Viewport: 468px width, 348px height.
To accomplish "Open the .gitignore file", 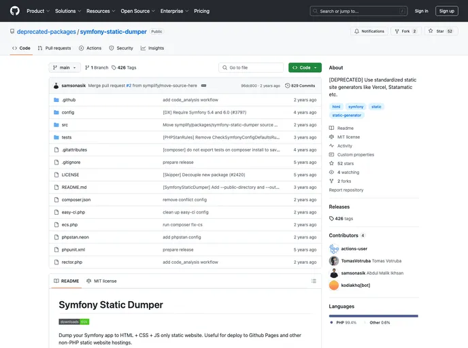I will (x=71, y=162).
